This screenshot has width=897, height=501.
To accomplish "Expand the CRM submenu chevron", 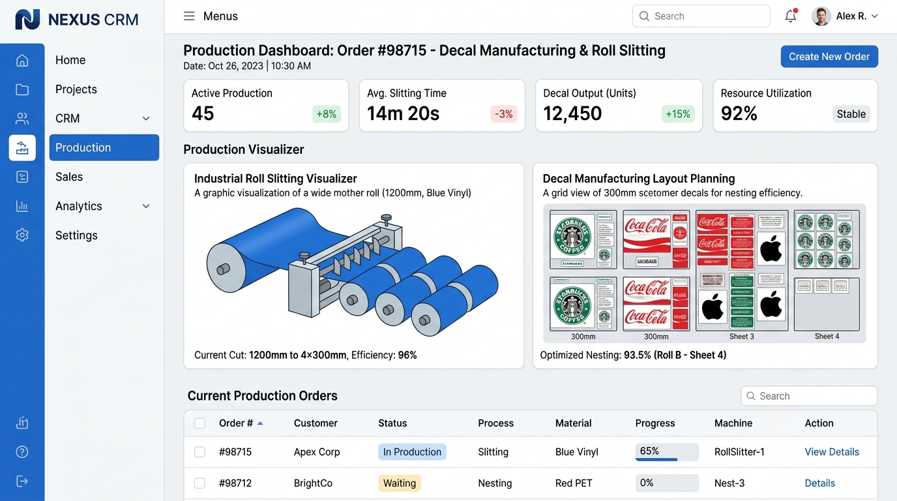I will [x=146, y=118].
